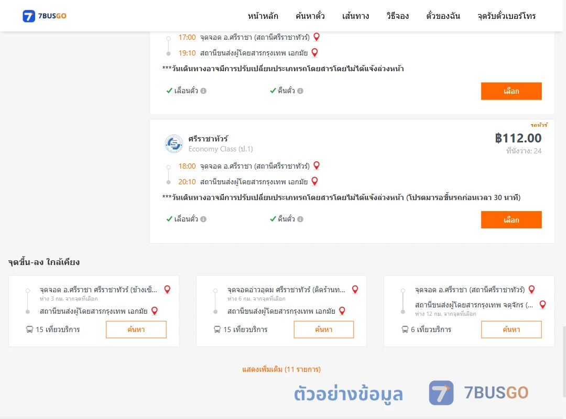Click the 20:10 arrival time

click(x=187, y=182)
